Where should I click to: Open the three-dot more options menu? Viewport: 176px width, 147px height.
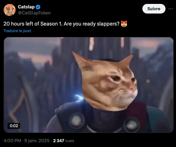(x=171, y=9)
